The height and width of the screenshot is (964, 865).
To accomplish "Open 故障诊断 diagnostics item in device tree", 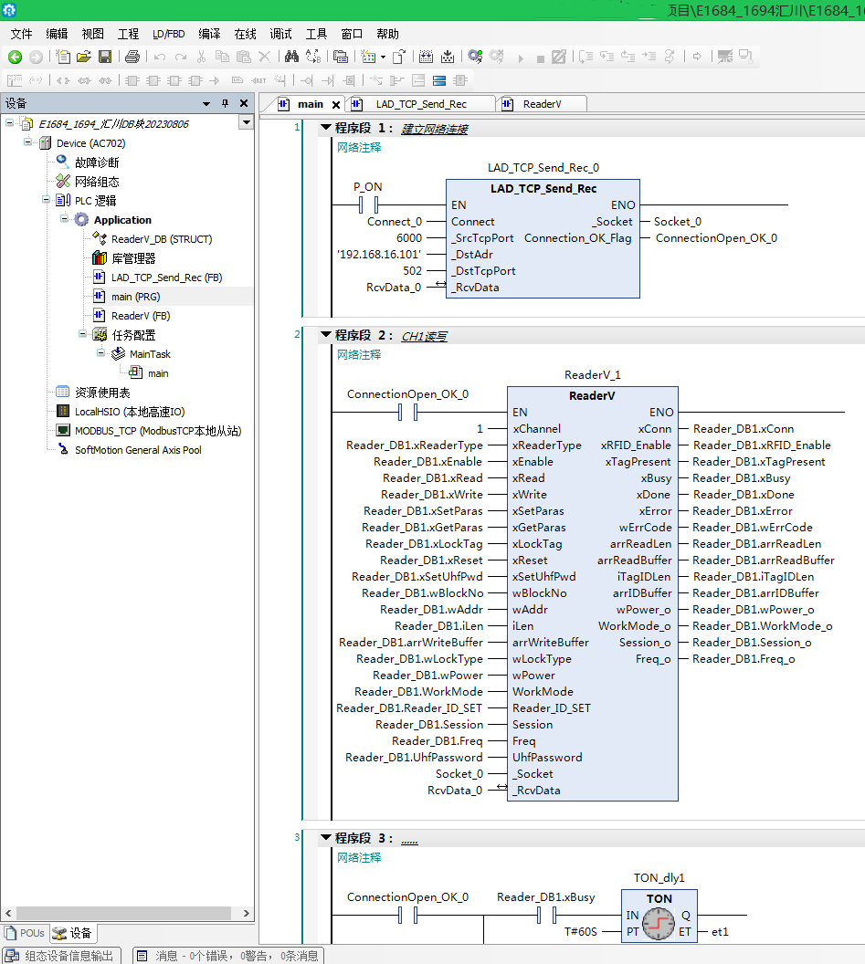I will coord(97,162).
